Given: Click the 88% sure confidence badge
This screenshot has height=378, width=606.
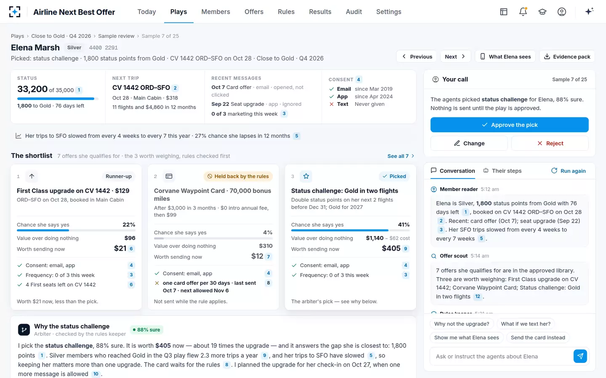Looking at the screenshot, I should [x=146, y=330].
